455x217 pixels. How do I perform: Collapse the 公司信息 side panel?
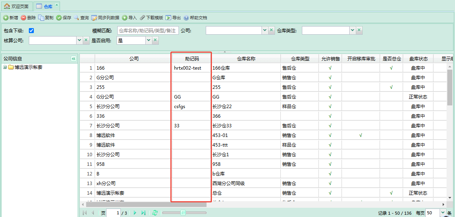point(73,59)
